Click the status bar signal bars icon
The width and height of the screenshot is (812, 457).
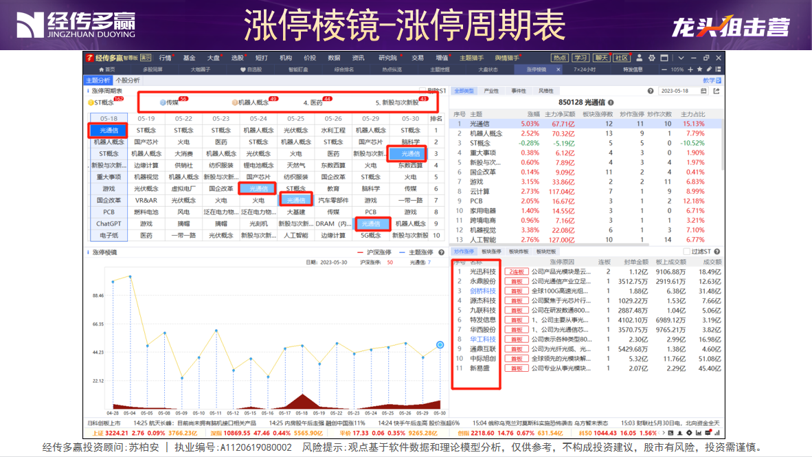point(717,433)
